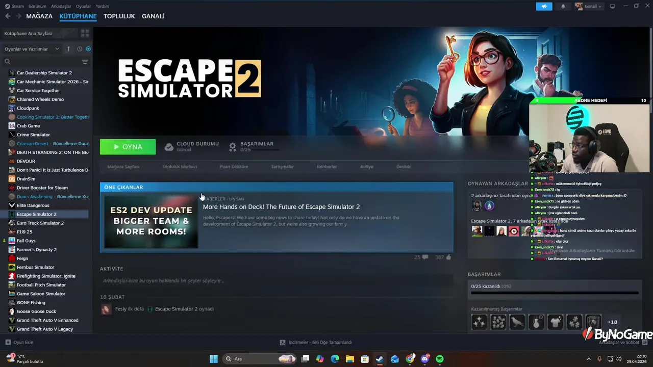Open the advanced filter options icon
653x367 pixels.
(x=85, y=62)
